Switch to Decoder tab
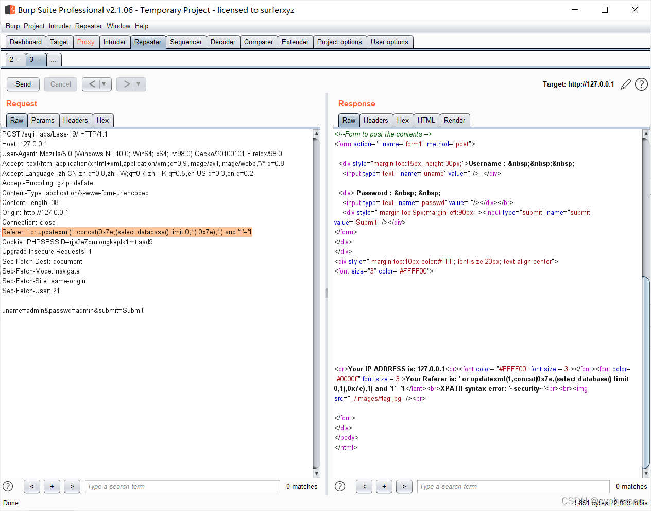Viewport: 651px width, 511px height. coord(223,42)
